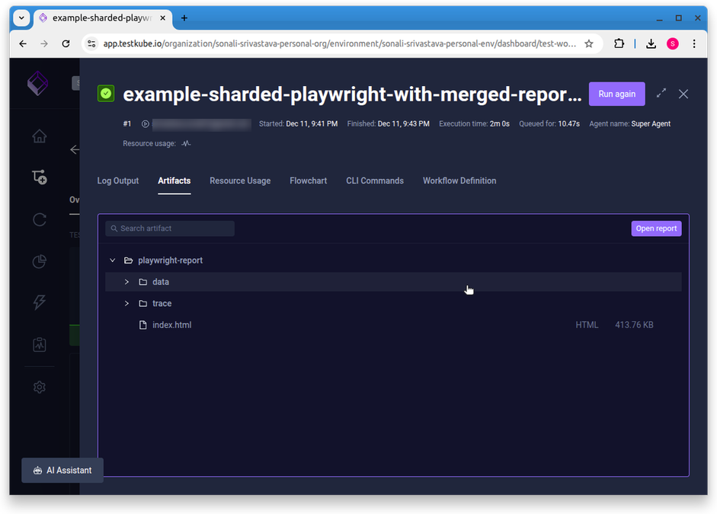Image resolution: width=717 pixels, height=514 pixels.
Task: Click the 413.76 KB file size
Action: 634,325
